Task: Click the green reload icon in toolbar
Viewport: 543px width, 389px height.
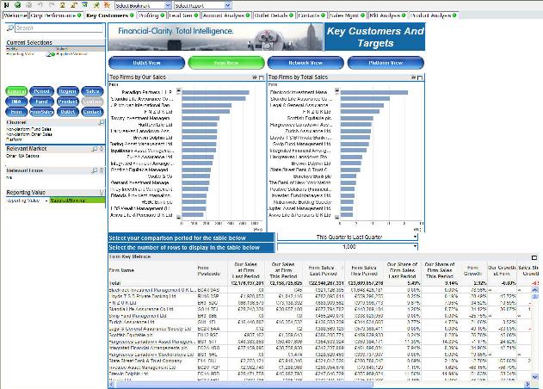Action: (x=18, y=5)
